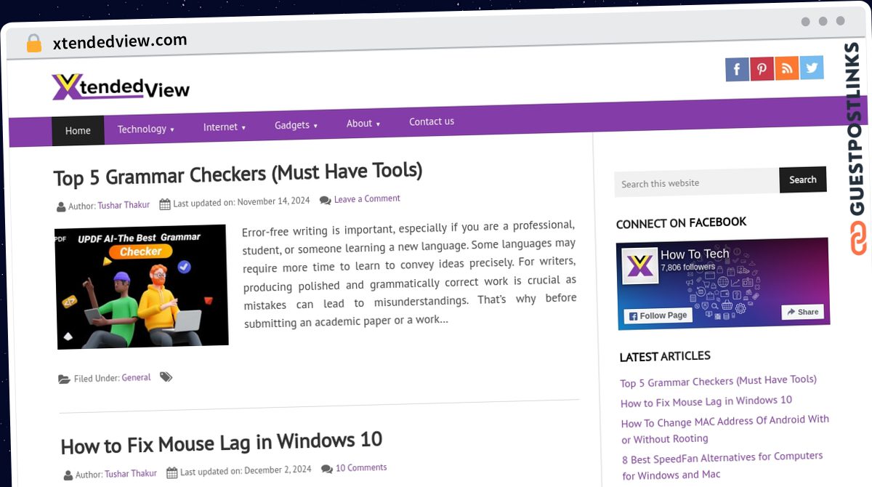Click the 7,806 followers text
Viewport: 872px width, 487px height.
[x=688, y=267]
